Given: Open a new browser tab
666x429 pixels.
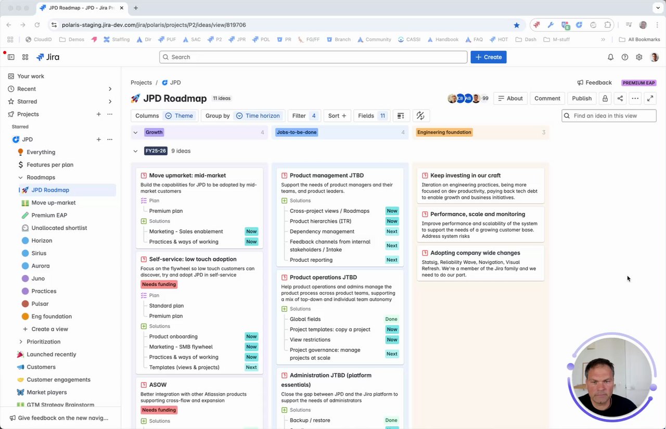Looking at the screenshot, I should (x=136, y=8).
